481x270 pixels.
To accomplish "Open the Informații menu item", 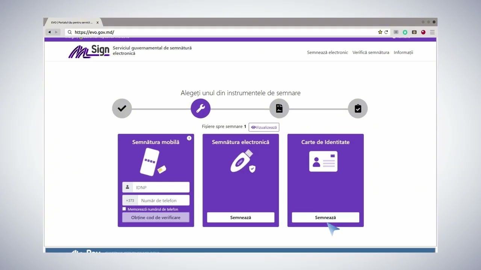I will pos(403,52).
